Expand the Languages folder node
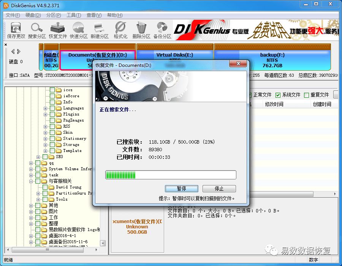The height and width of the screenshot is (266, 342). (45, 108)
